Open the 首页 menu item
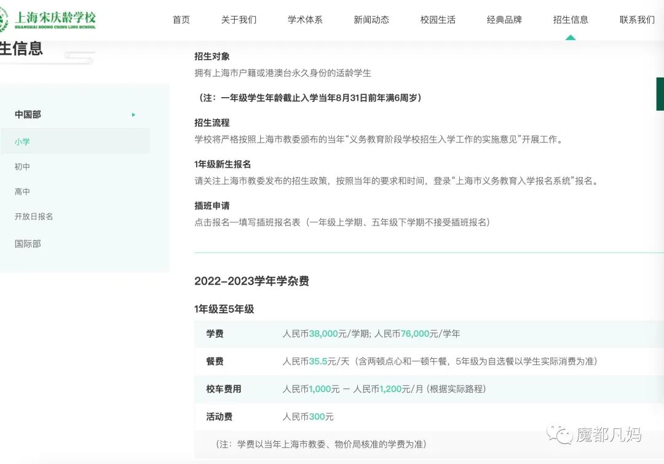 pyautogui.click(x=181, y=19)
